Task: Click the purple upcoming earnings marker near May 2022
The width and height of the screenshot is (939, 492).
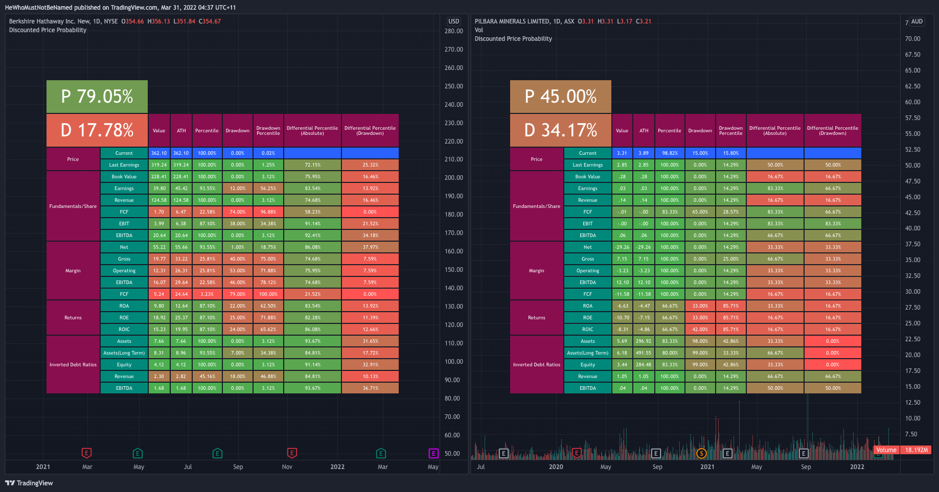Action: coord(433,453)
